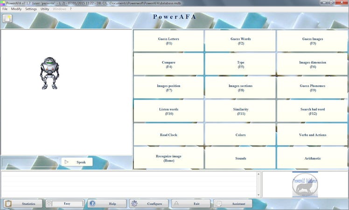Screen dimensions: 349x210
Task: Start the Guess Words (F2) exercise
Action: click(x=240, y=41)
